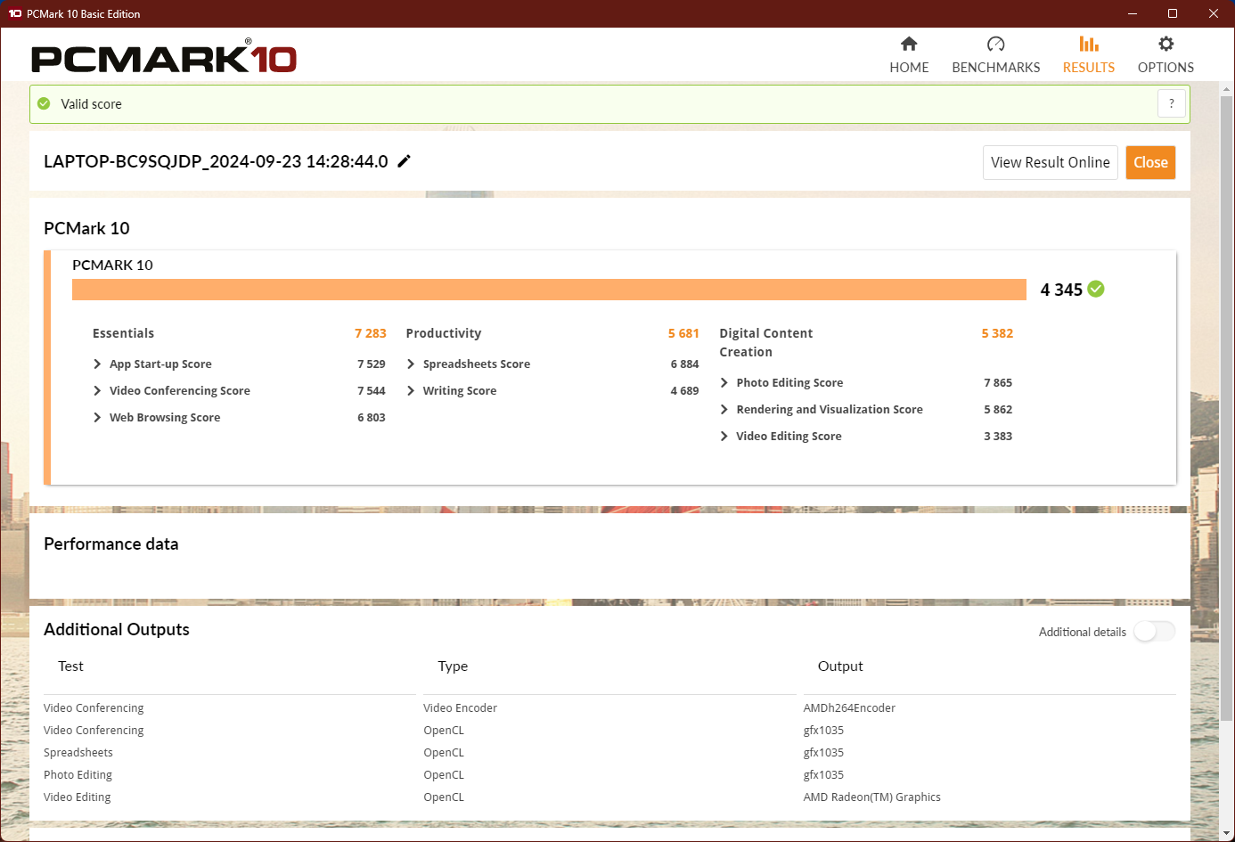Click the Spreadsheets test row
The height and width of the screenshot is (842, 1235).
(x=78, y=753)
